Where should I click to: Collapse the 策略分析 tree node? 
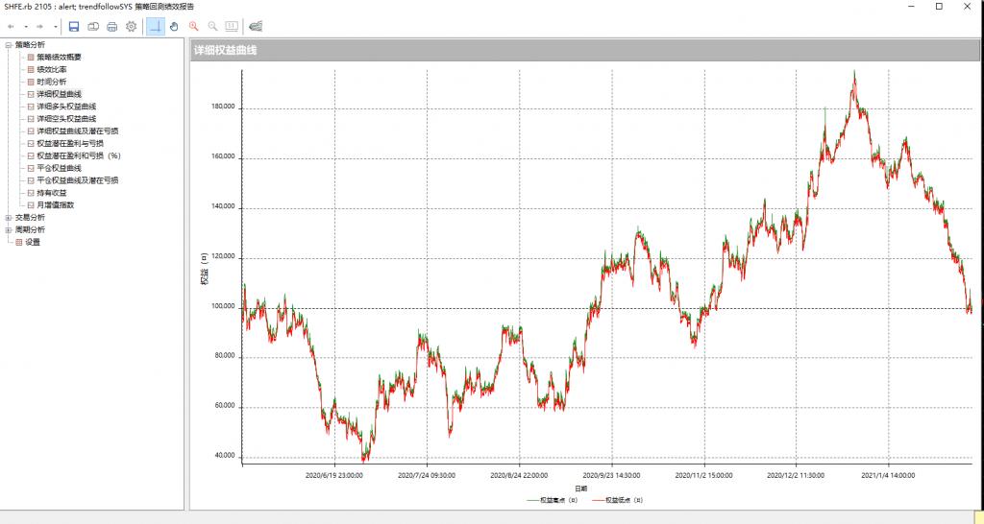[8, 45]
